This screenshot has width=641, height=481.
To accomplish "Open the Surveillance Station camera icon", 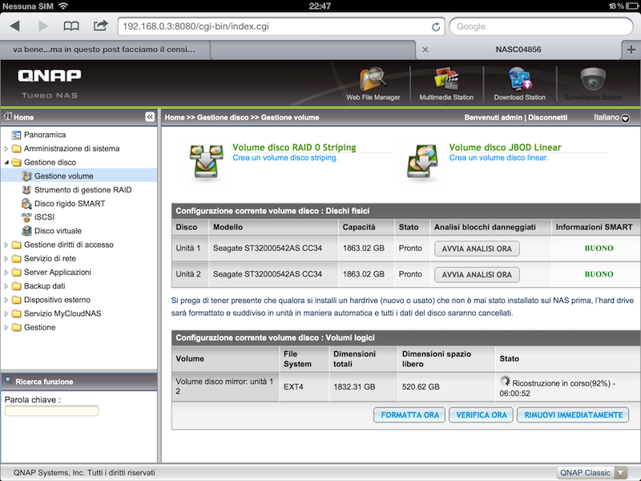I will point(593,81).
